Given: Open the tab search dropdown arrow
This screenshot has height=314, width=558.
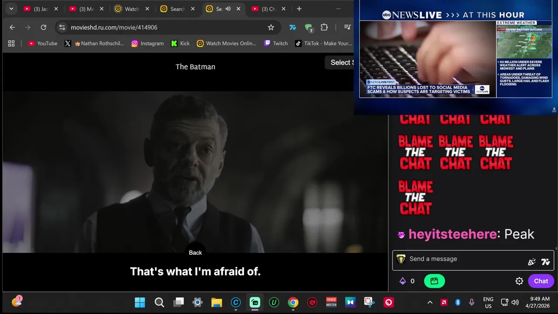Looking at the screenshot, I should 11,9.
